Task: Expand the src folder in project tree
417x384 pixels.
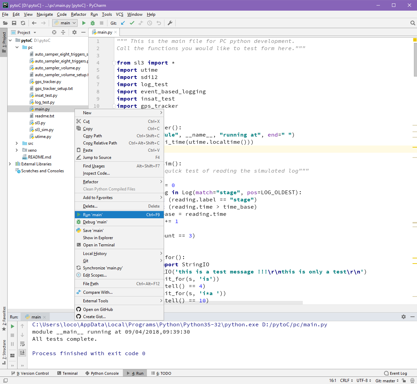Action: (16, 143)
